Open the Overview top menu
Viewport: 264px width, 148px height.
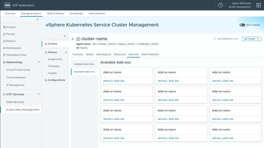pos(10,13)
